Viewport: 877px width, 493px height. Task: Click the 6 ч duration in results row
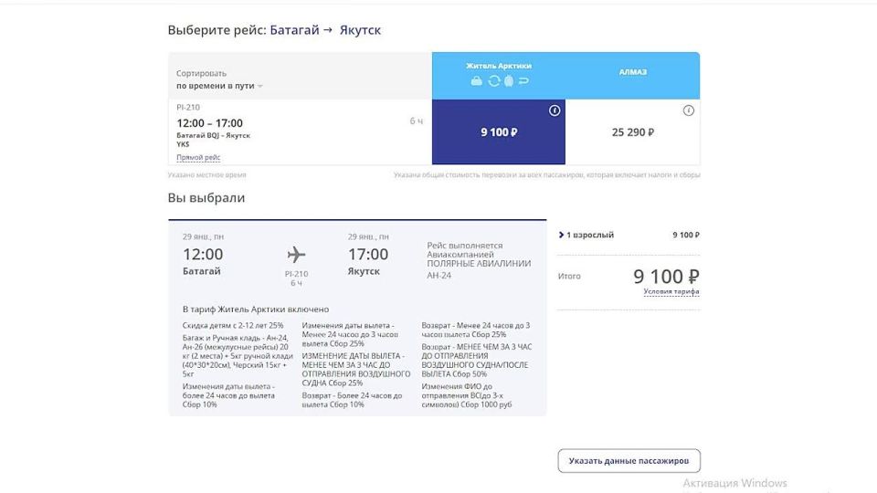[x=417, y=121]
